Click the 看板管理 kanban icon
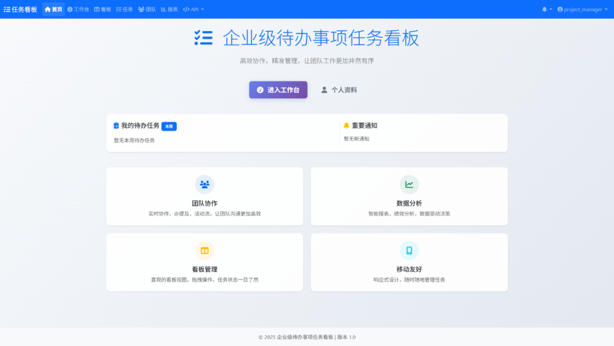 point(204,250)
